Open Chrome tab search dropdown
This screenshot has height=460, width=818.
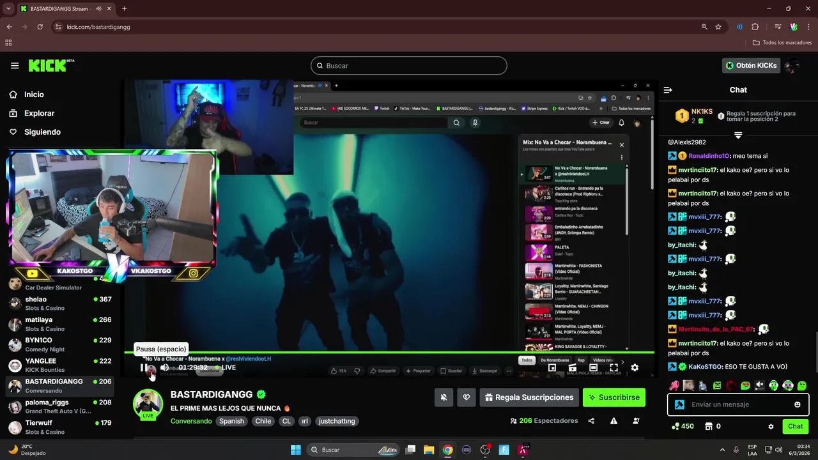pyautogui.click(x=8, y=8)
